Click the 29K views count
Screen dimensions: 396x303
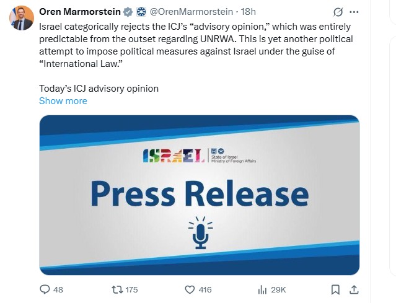278,289
